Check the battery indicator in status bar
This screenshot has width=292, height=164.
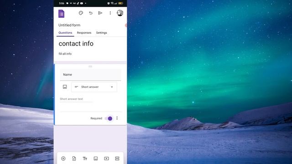120,3
